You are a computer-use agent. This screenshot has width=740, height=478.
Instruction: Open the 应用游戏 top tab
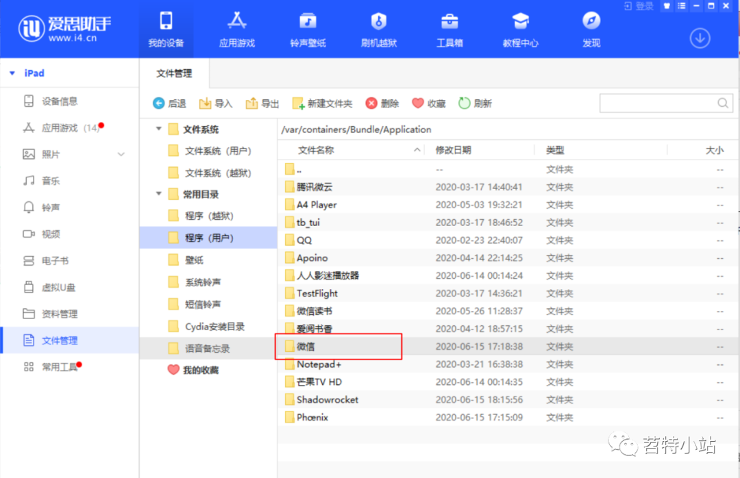coord(237,29)
